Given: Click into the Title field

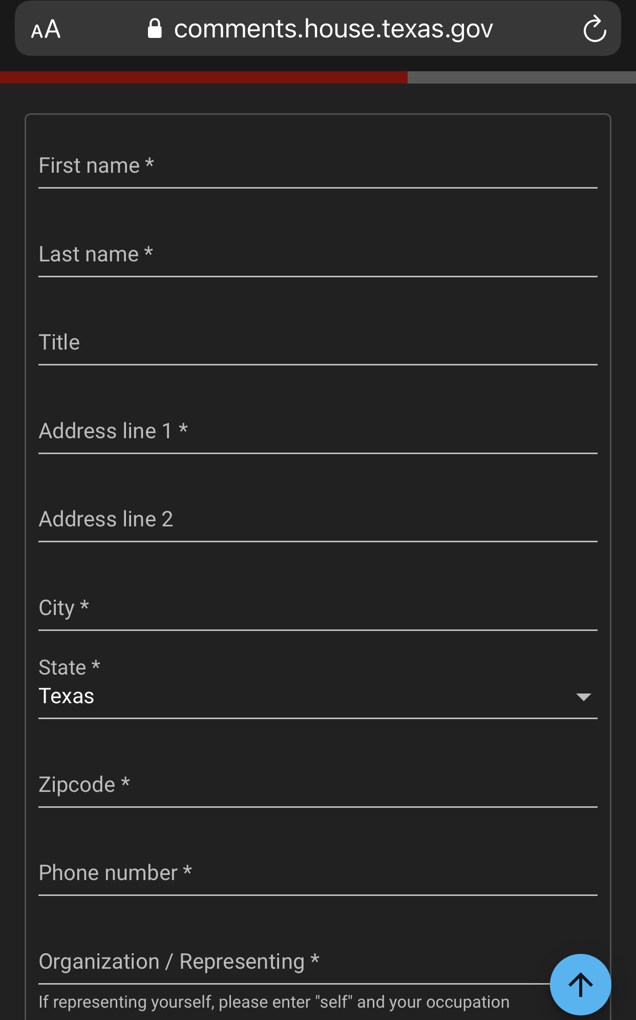Looking at the screenshot, I should coord(317,343).
